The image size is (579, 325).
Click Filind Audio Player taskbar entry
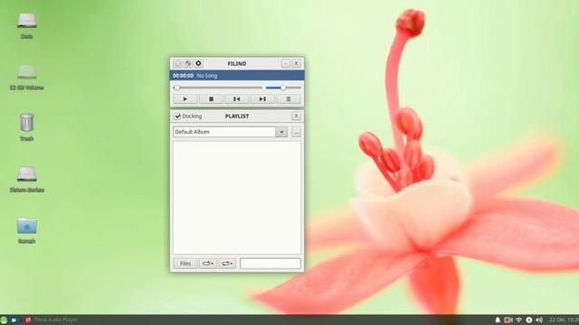(52, 320)
